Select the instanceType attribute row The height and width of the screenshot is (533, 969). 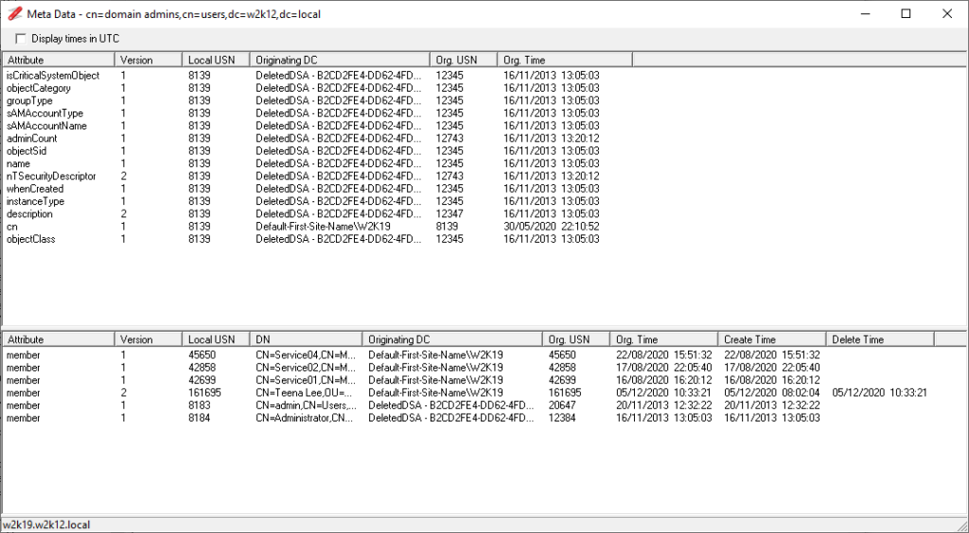pos(318,201)
